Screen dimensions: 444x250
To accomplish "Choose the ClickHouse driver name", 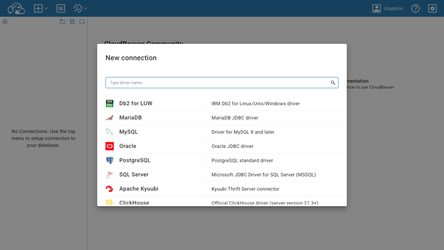I will pyautogui.click(x=134, y=203).
